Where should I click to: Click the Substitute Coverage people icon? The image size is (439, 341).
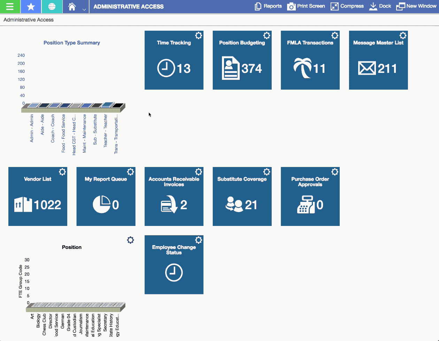pos(234,204)
